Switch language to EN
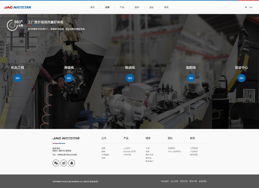 tap(251, 7)
